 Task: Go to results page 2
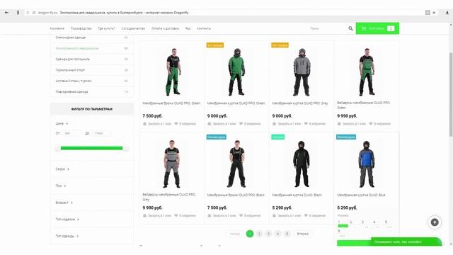tap(259, 234)
